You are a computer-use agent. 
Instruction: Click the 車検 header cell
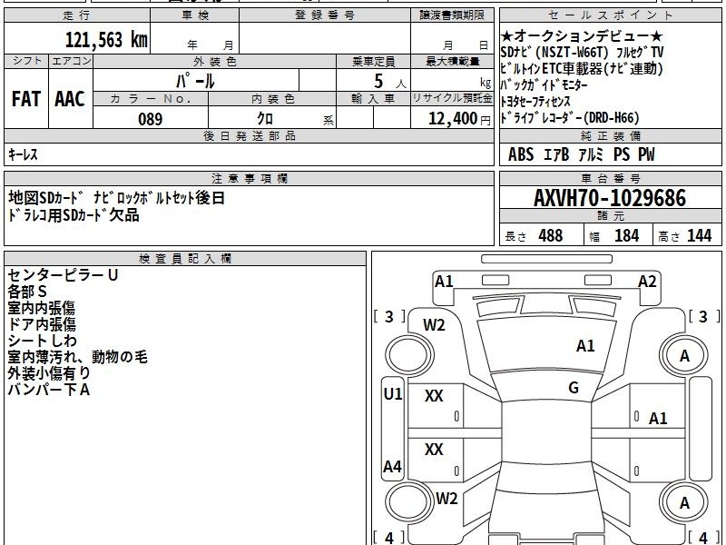click(x=195, y=15)
